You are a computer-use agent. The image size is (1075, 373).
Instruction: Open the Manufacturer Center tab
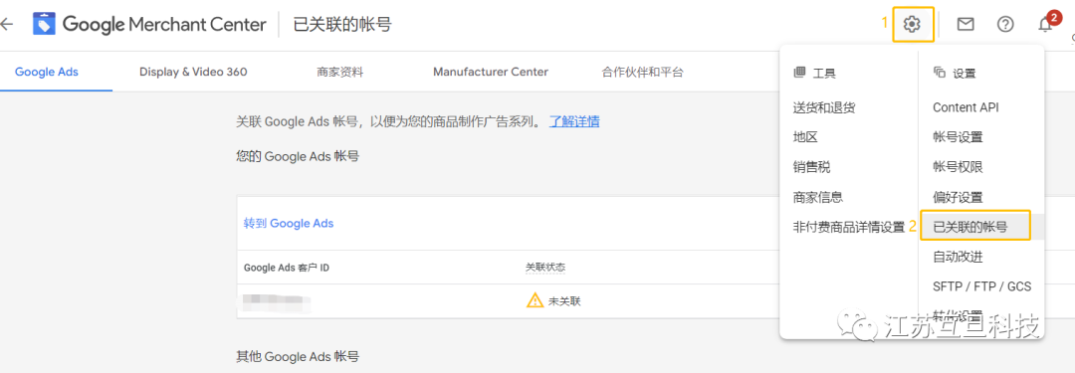click(490, 72)
